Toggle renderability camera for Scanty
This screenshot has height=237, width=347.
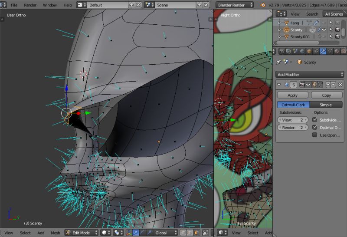[x=337, y=30]
